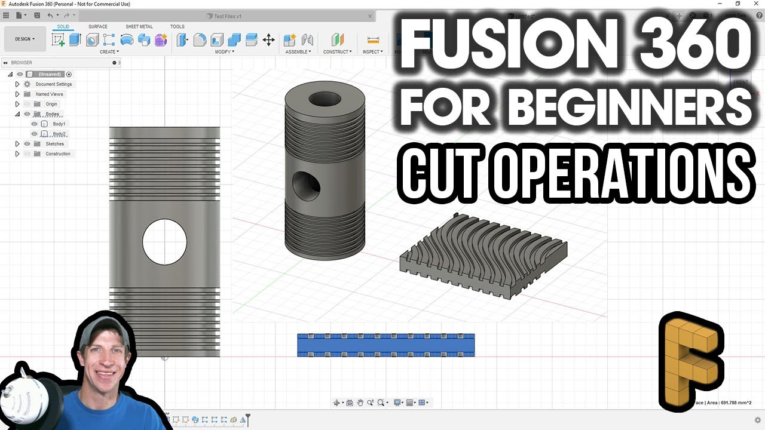Show the Origin folder
This screenshot has height=430, width=765.
(x=27, y=104)
